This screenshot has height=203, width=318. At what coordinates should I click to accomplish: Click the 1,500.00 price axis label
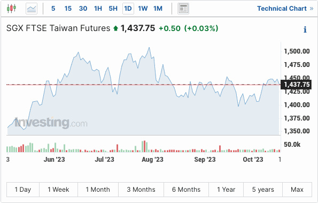pos(297,51)
